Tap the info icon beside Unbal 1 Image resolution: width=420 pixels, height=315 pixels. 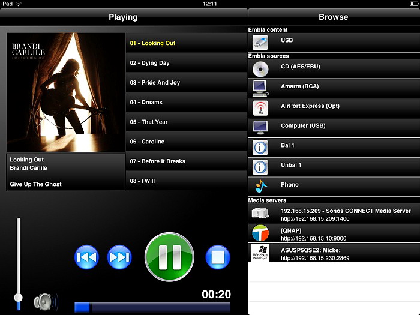click(x=260, y=167)
